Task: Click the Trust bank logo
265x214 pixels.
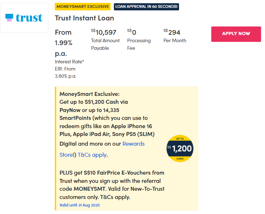Action: pyautogui.click(x=24, y=18)
